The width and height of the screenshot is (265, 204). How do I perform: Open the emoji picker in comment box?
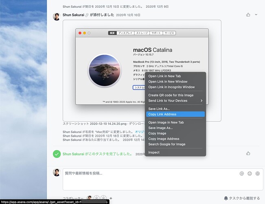coord(250,173)
